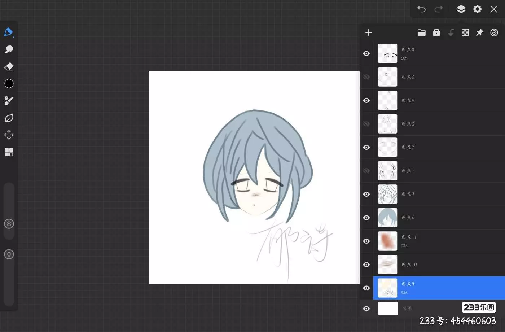Click the brush size S slider handle
This screenshot has height=332, width=505.
[x=9, y=224]
